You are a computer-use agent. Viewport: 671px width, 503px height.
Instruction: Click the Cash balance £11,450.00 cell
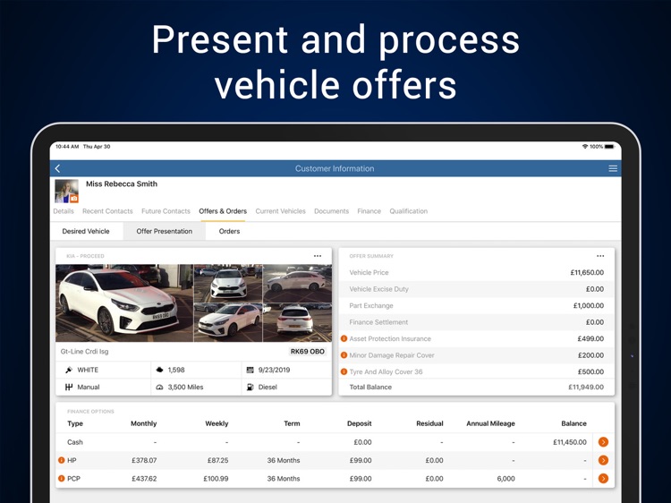[570, 442]
